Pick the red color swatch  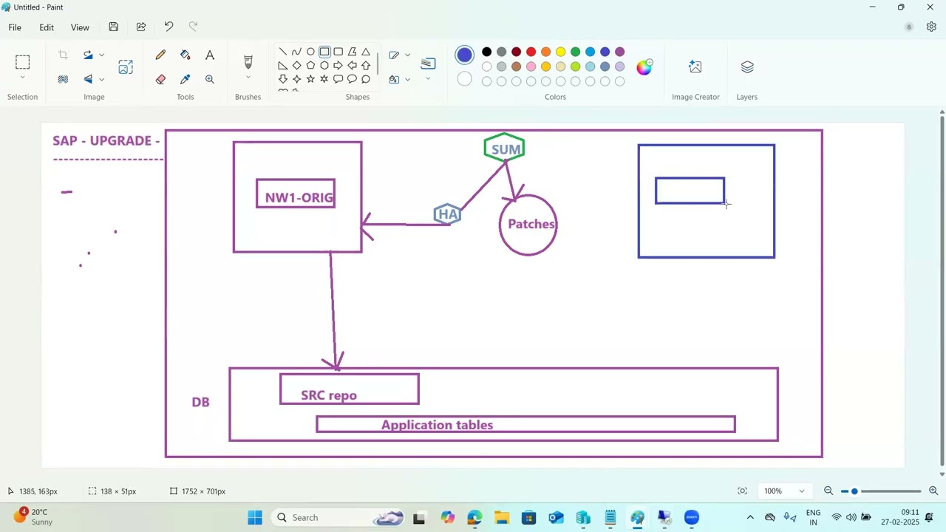(x=531, y=52)
